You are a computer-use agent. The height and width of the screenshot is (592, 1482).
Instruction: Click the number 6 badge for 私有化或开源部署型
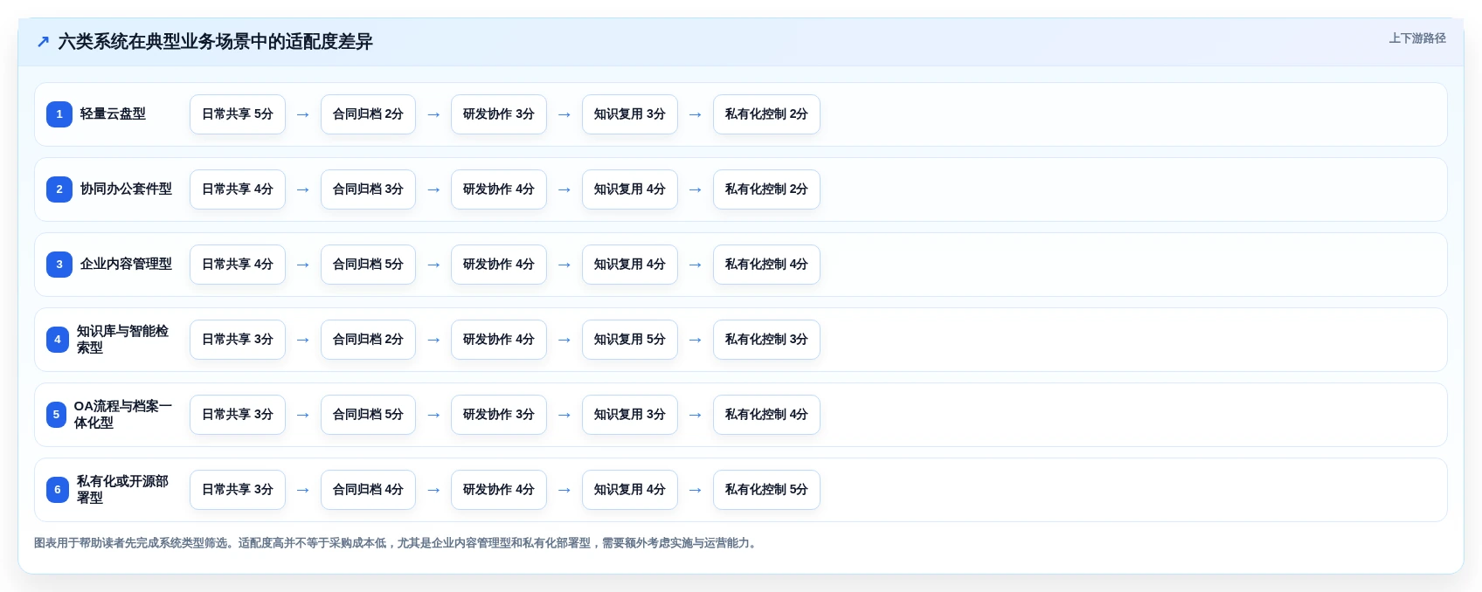[x=58, y=490]
